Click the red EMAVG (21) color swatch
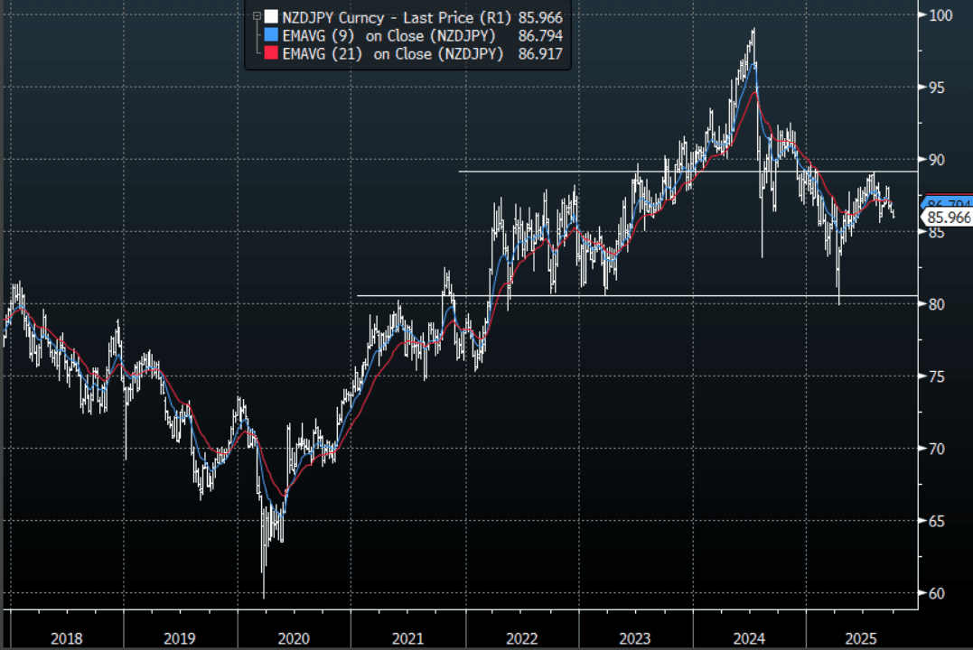Viewport: 973px width, 650px height. coord(271,52)
